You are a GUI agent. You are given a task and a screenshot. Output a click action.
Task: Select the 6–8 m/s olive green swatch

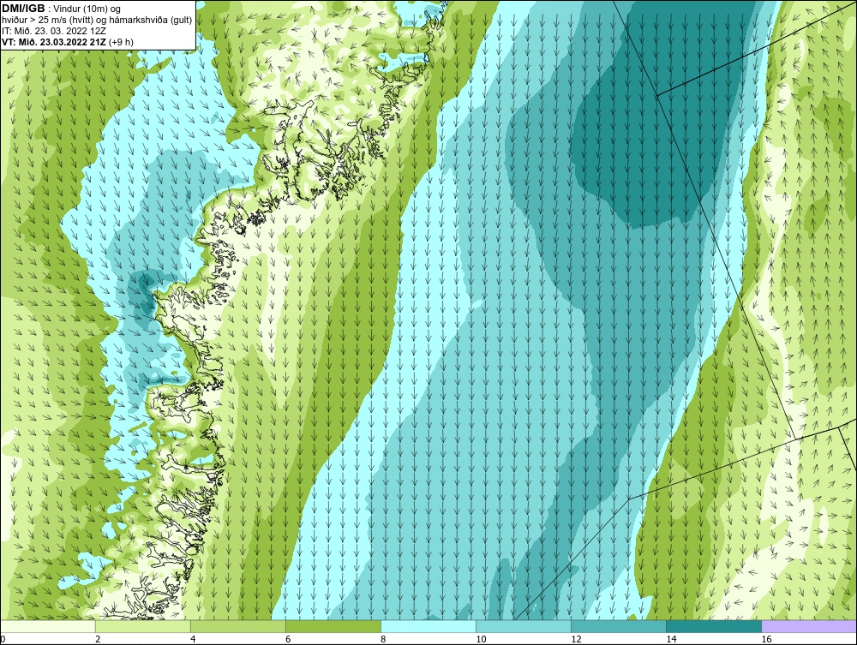tap(333, 626)
